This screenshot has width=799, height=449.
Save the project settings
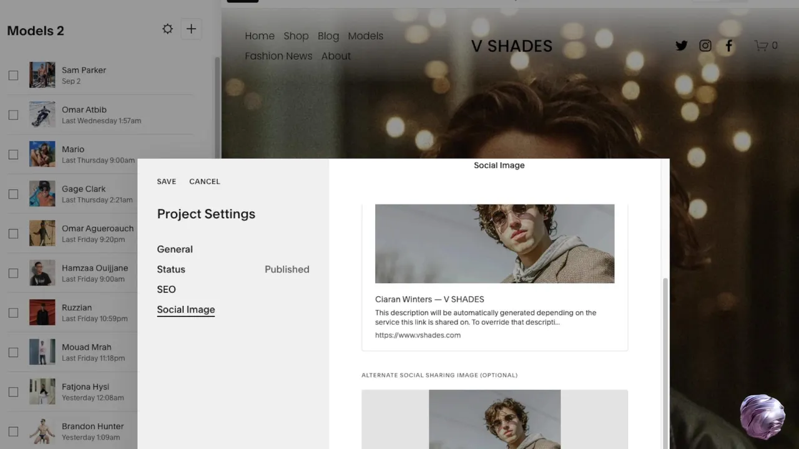(167, 181)
